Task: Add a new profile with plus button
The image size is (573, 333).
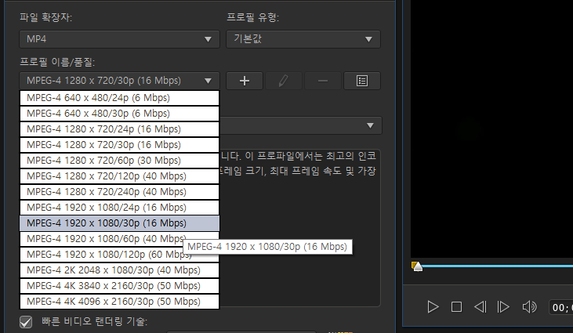Action: pyautogui.click(x=245, y=81)
